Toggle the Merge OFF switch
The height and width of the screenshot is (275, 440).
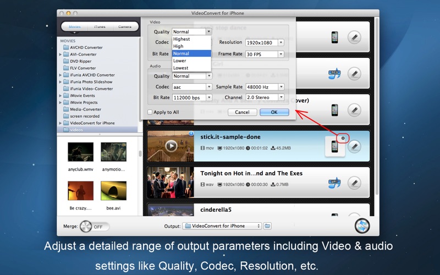coord(95,227)
